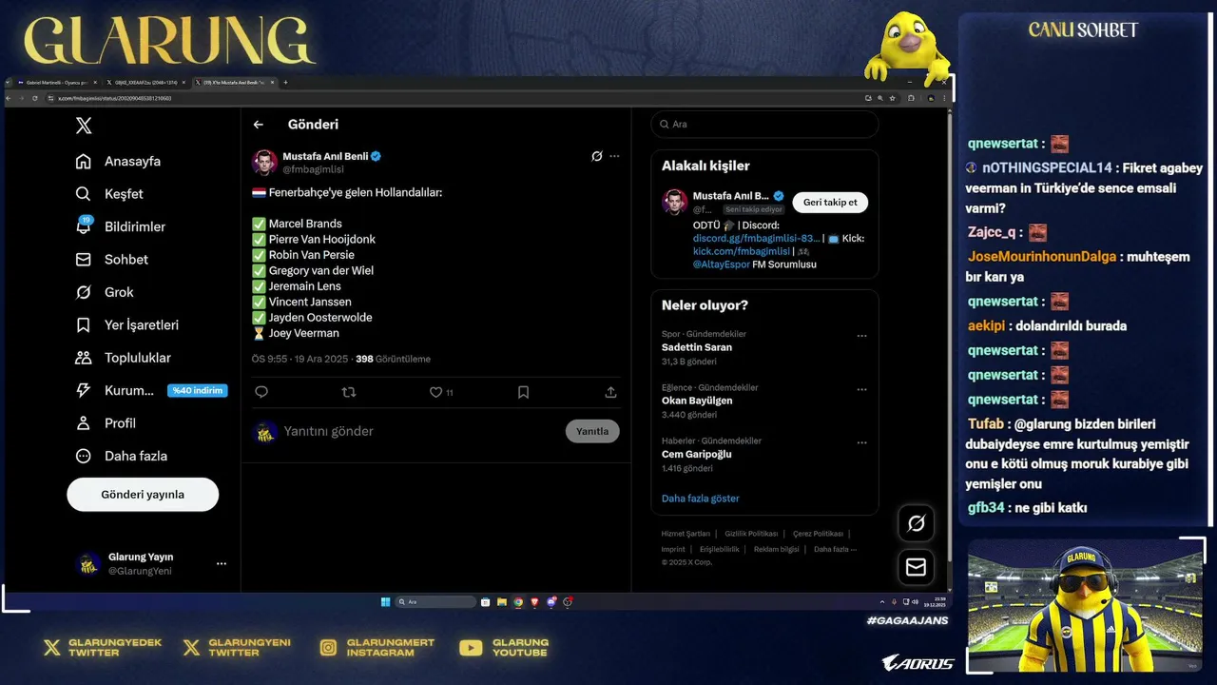Screen dimensions: 1217x685
Task: Bookmark the post with the bookmark icon
Action: click(x=523, y=392)
